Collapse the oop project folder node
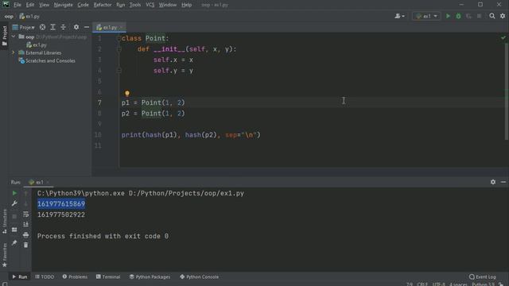Screen dimensions: 509x286 (x=14, y=37)
